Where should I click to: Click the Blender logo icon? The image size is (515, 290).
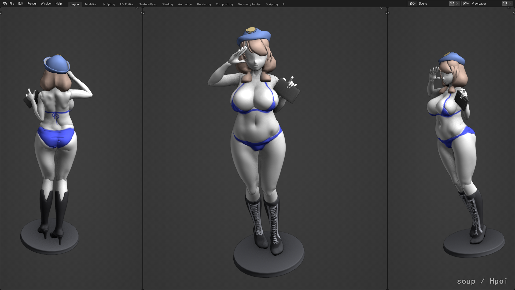[x=5, y=3]
